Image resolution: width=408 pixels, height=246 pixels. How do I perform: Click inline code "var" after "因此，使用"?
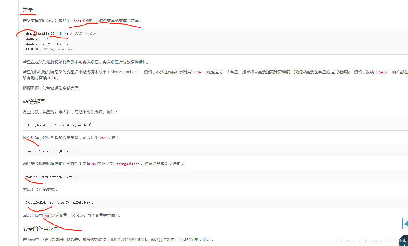pyautogui.click(x=47, y=215)
